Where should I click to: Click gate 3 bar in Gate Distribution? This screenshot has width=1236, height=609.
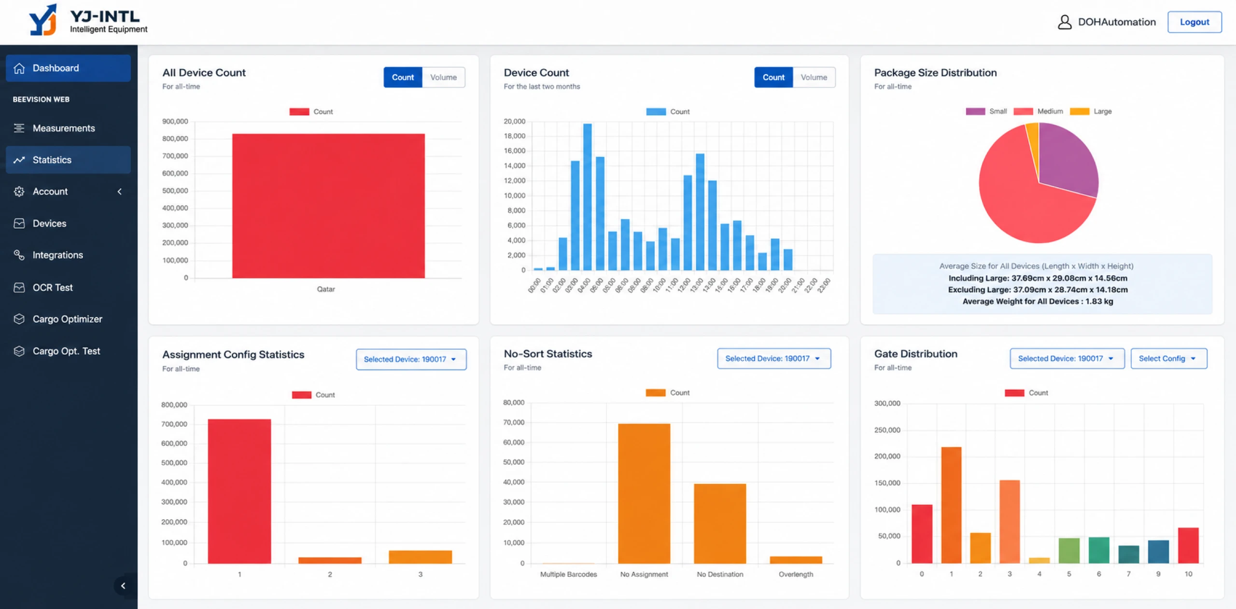coord(1010,522)
